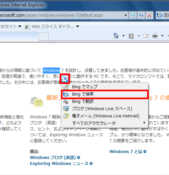Open Windows ブログ (英語) link
This screenshot has height=175, width=169.
click(53, 157)
